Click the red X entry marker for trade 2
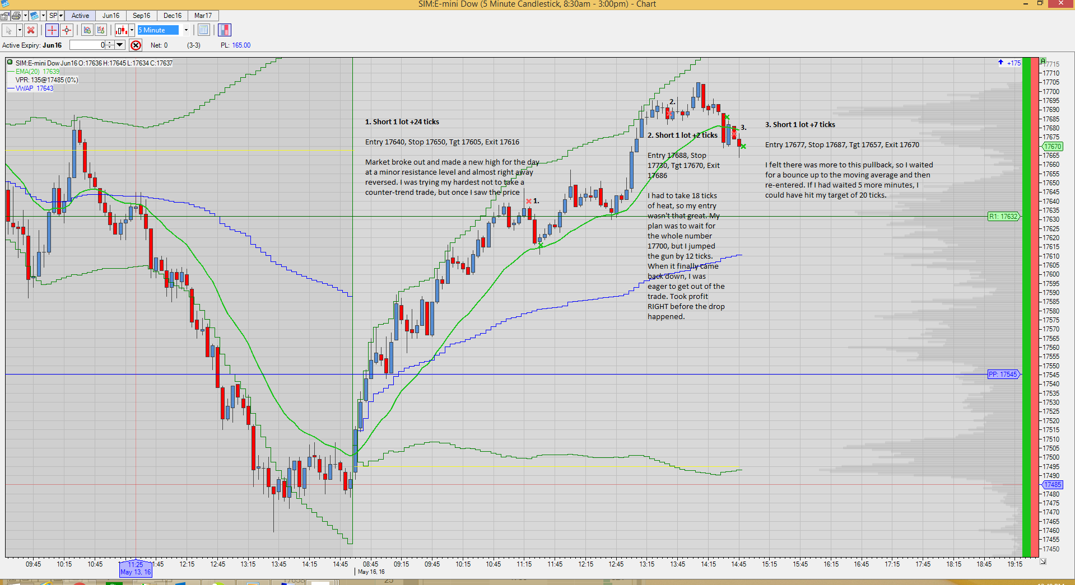1075x585 pixels. click(668, 114)
